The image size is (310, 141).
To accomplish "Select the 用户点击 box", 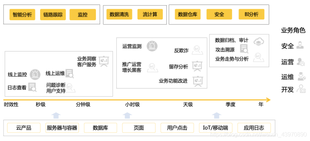I will pos(177,128).
